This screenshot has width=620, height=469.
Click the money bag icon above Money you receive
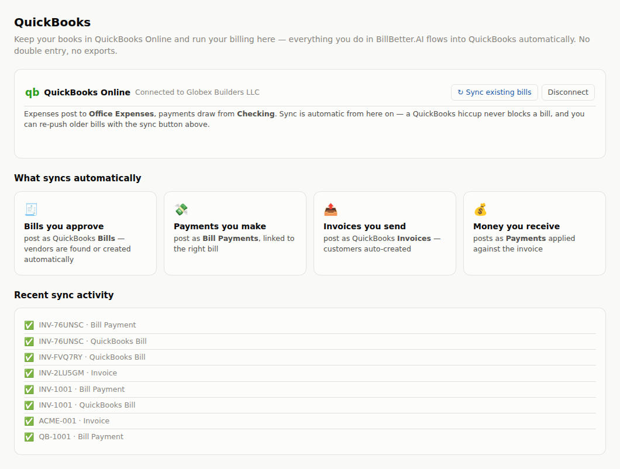(480, 209)
